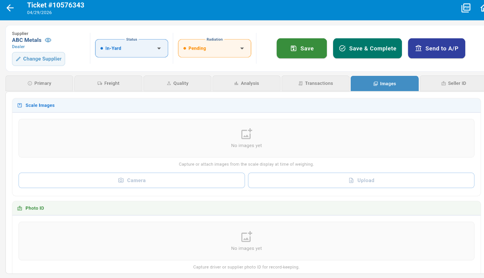The image size is (484, 278).
Task: Save the ticket
Action: coord(302,48)
